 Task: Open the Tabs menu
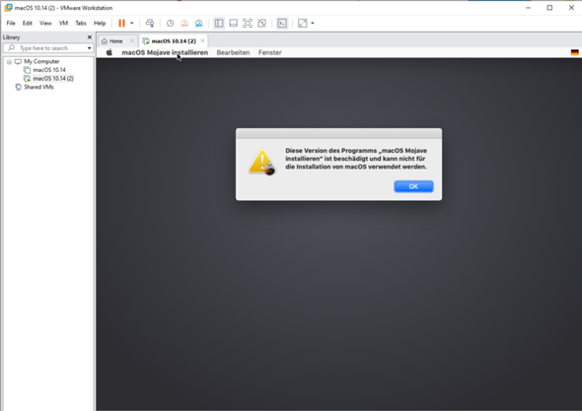pos(81,23)
